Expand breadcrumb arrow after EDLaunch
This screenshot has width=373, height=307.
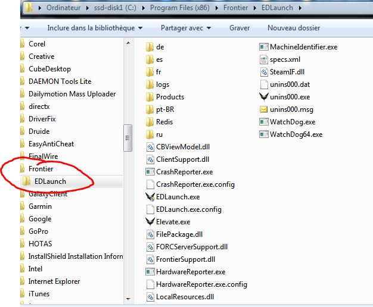point(300,8)
